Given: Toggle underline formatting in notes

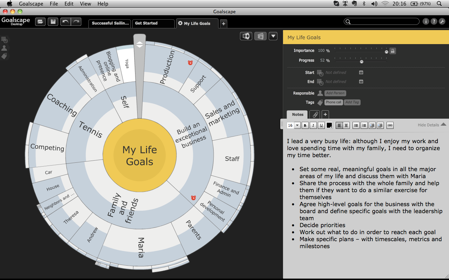Looking at the screenshot, I should point(321,125).
